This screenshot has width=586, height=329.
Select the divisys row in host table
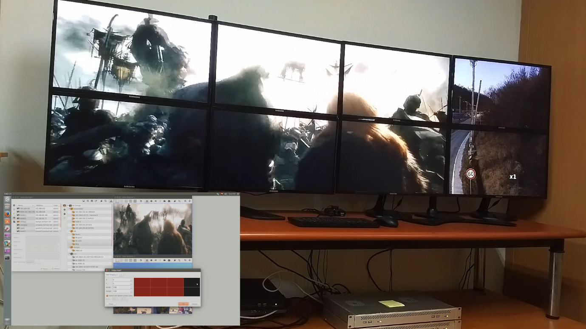click(x=39, y=222)
